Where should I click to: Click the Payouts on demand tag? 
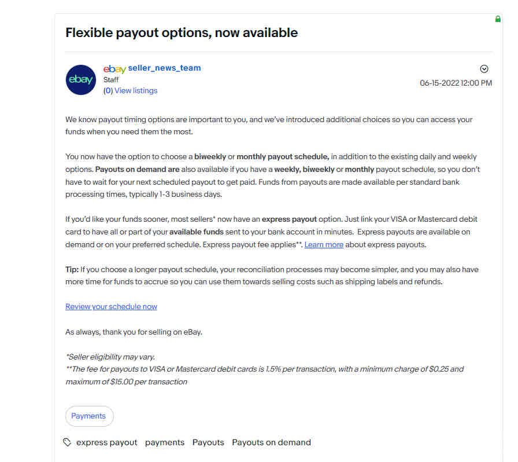click(271, 442)
